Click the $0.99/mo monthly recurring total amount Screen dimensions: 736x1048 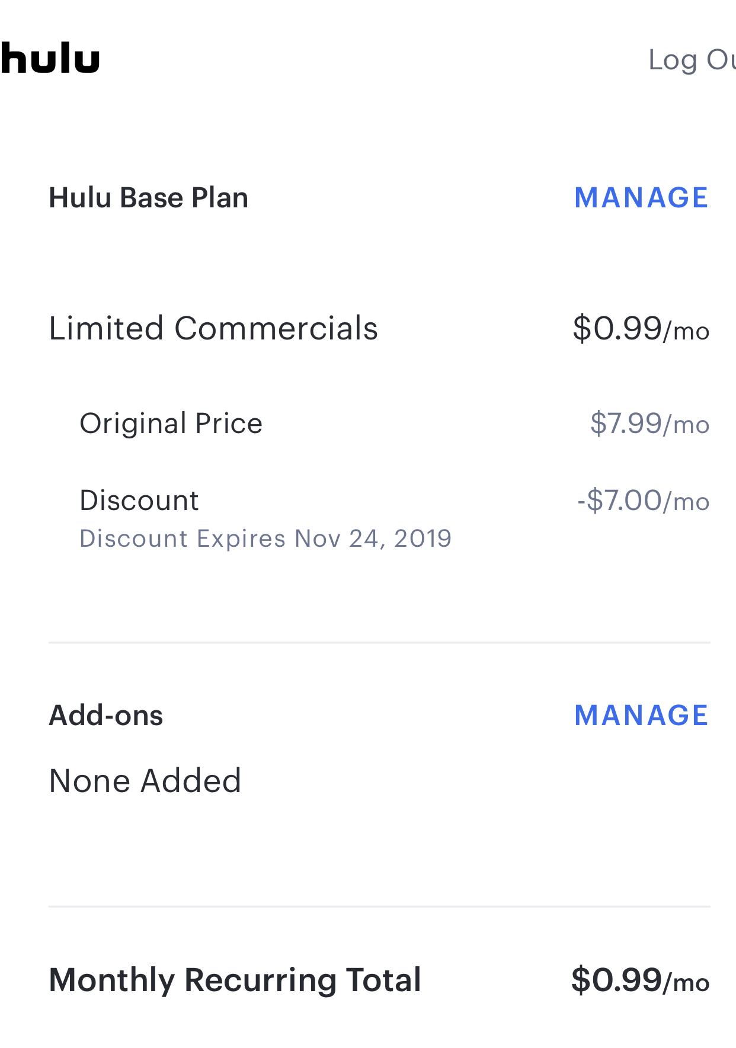click(640, 980)
